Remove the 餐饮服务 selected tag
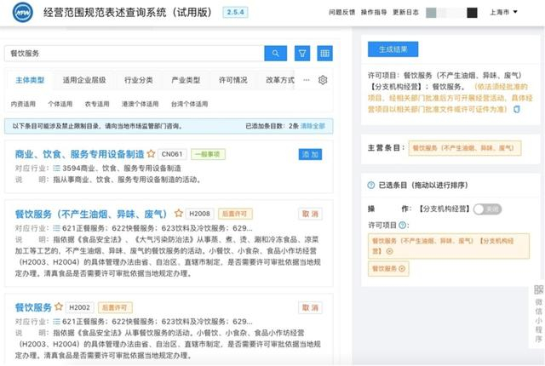Viewport: 545px width, 366px height. (402, 268)
